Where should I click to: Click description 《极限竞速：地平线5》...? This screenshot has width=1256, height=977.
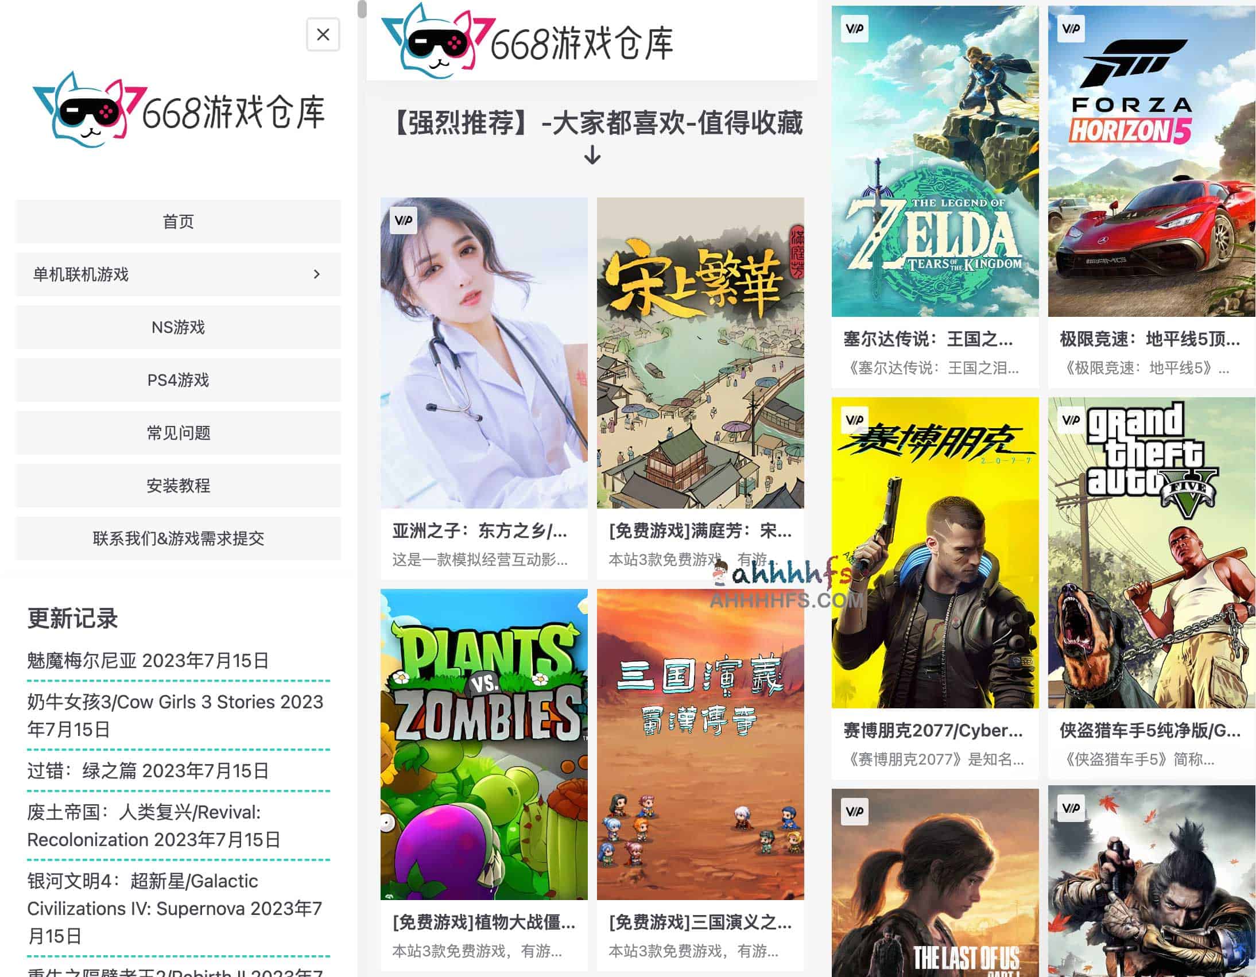(1145, 368)
